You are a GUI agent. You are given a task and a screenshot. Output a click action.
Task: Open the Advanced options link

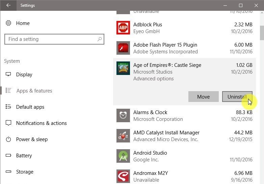coord(153,79)
